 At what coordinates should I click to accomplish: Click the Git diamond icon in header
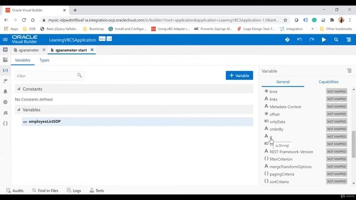click(x=287, y=39)
